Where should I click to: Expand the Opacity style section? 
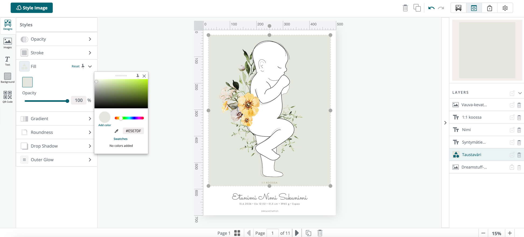(57, 39)
